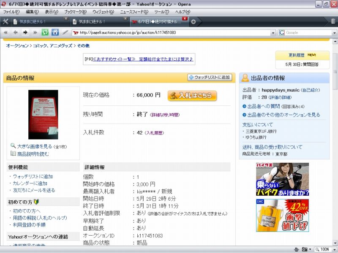
Task: Open the ブックマーク menu
Action: coord(76,12)
